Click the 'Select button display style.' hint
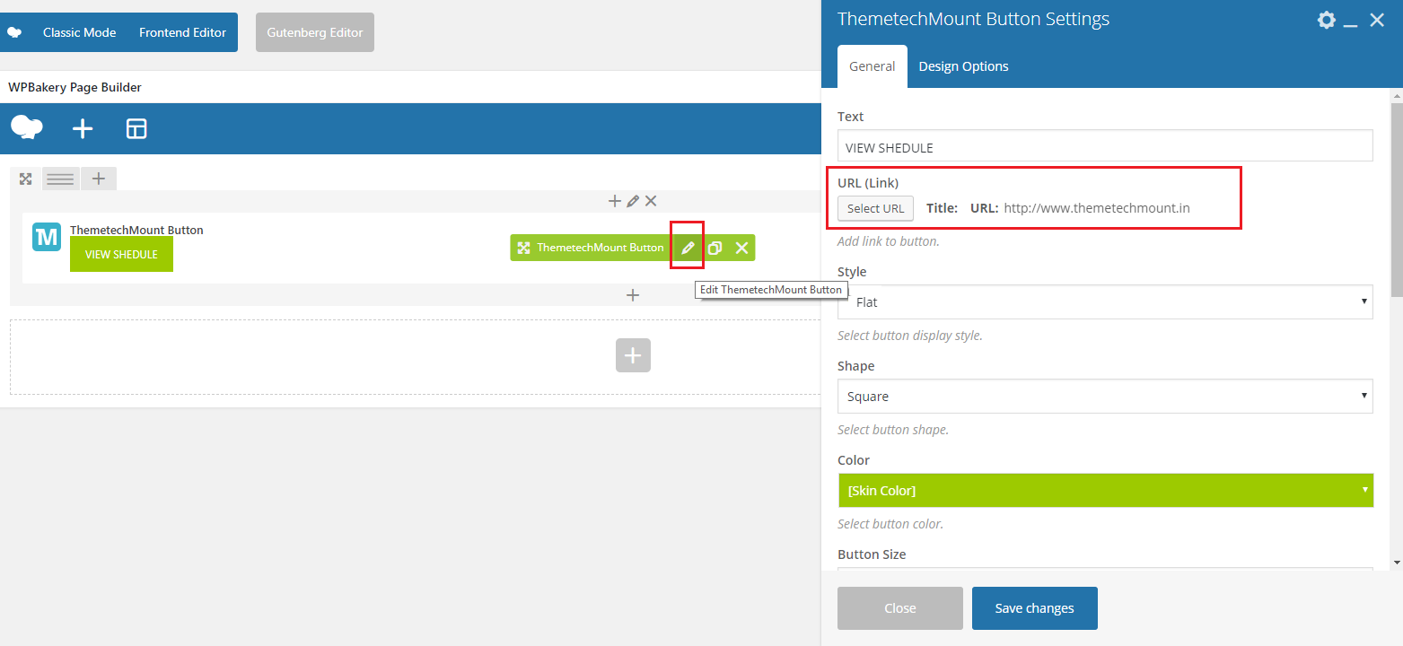This screenshot has width=1403, height=646. tap(910, 336)
